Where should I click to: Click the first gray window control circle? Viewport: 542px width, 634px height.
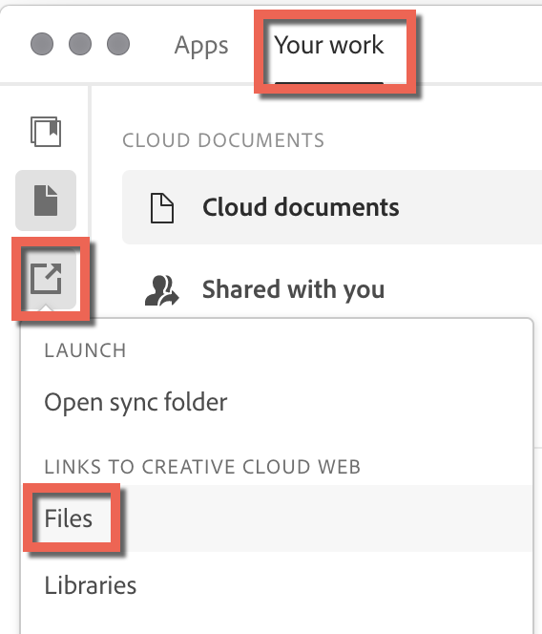(42, 44)
